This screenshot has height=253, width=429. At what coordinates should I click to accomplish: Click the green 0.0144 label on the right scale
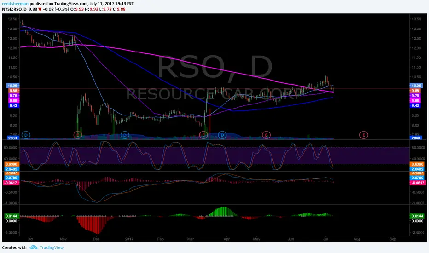[x=417, y=216]
